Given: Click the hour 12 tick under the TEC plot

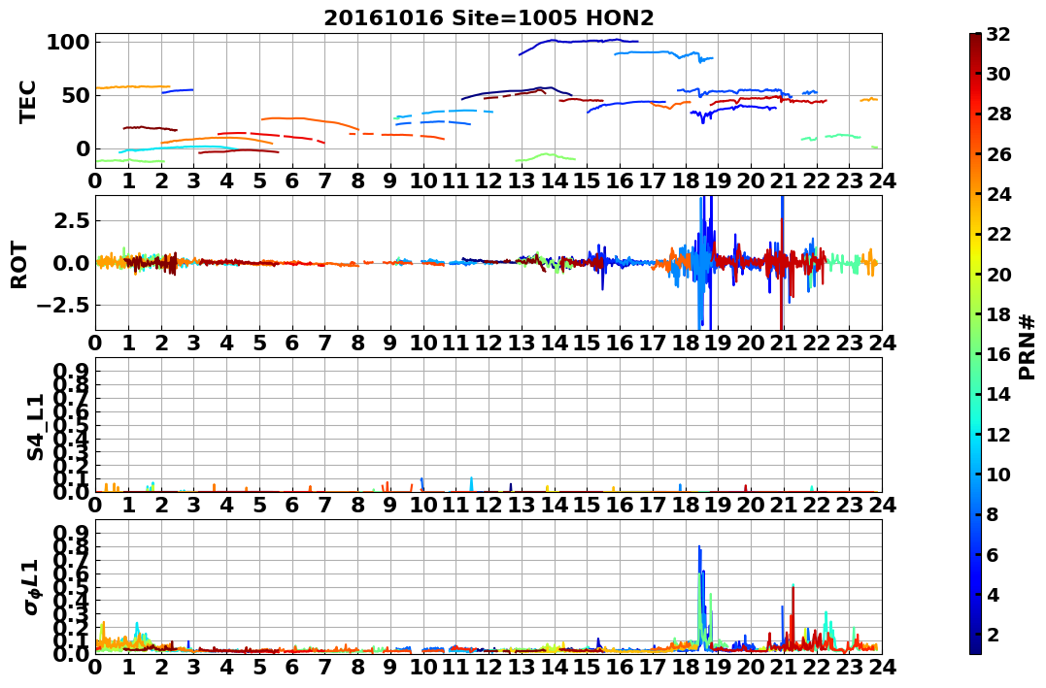Looking at the screenshot, I should pyautogui.click(x=489, y=180).
